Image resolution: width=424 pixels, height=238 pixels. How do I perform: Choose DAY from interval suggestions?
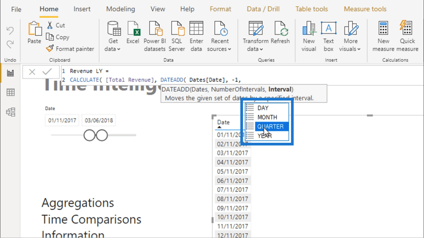click(267, 108)
